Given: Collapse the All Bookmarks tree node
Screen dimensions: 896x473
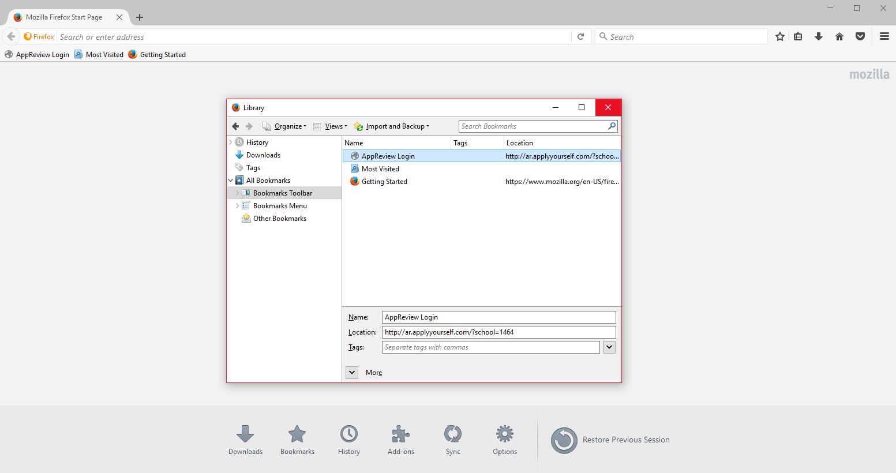Looking at the screenshot, I should 231,181.
